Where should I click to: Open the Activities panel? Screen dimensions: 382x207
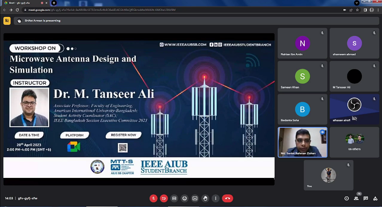pyautogui.click(x=375, y=198)
